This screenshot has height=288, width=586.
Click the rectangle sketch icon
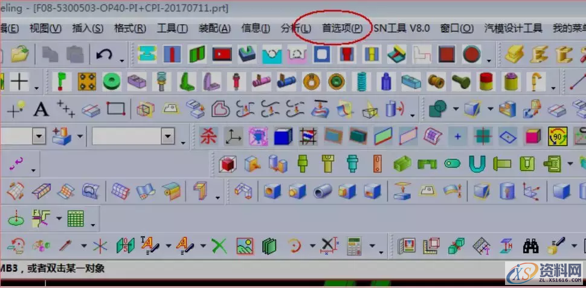116,109
